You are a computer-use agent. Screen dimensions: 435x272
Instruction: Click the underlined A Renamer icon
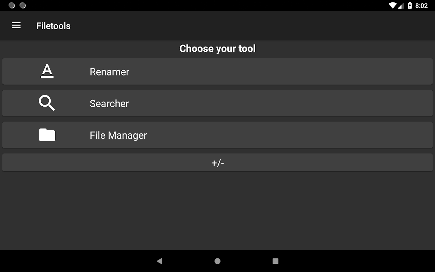coord(47,71)
